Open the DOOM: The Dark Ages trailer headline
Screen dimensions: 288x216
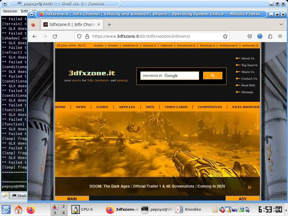157,186
